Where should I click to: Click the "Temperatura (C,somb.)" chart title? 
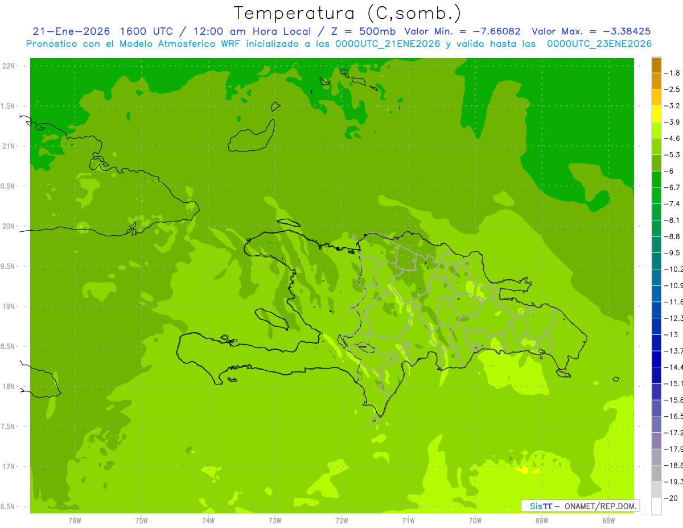coord(348,14)
